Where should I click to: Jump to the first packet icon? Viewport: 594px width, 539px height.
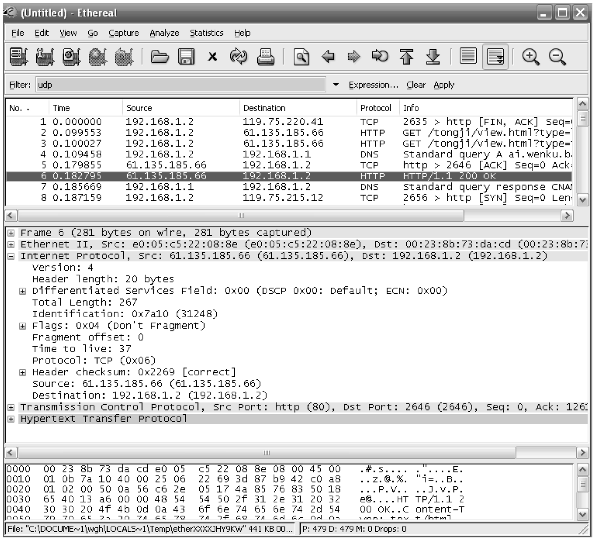point(406,57)
